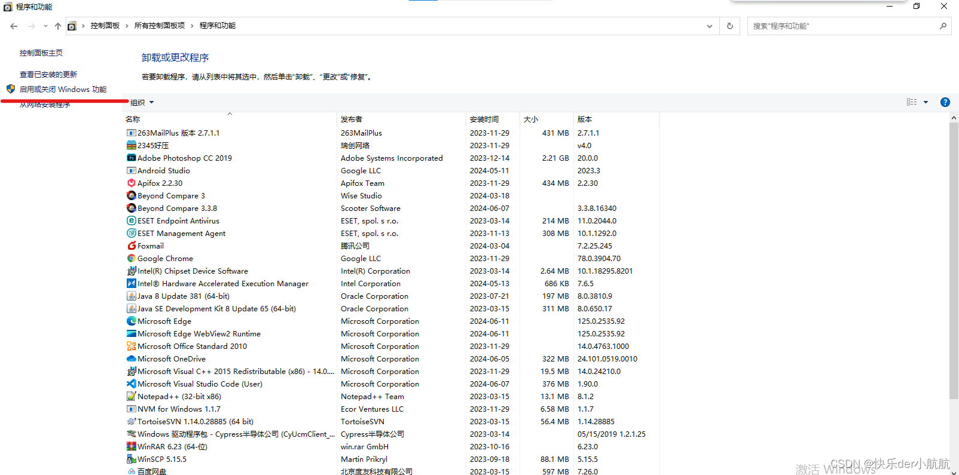Expand the address bar history dropdown
Screen dimensions: 959x475
click(710, 26)
